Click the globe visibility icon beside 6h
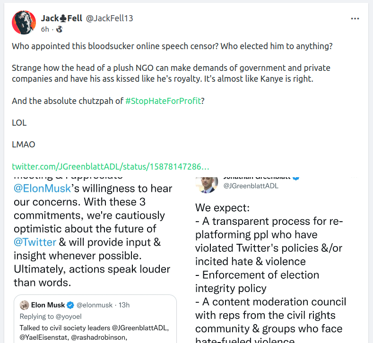The height and width of the screenshot is (343, 373). pos(60,29)
